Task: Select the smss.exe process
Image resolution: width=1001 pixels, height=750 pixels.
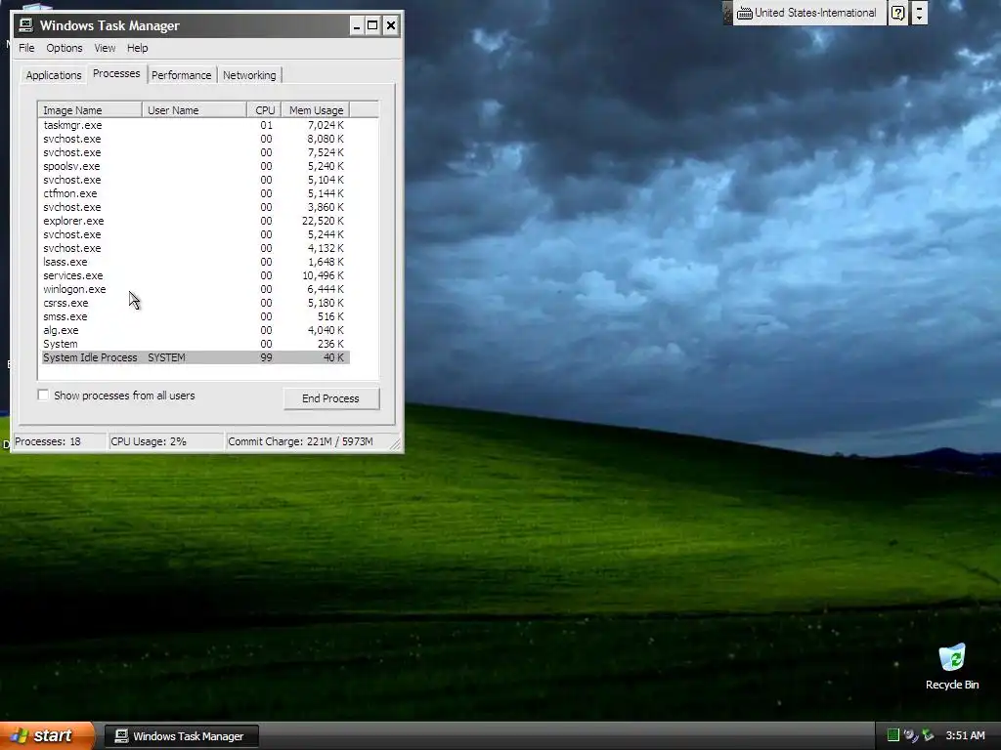Action: point(195,316)
